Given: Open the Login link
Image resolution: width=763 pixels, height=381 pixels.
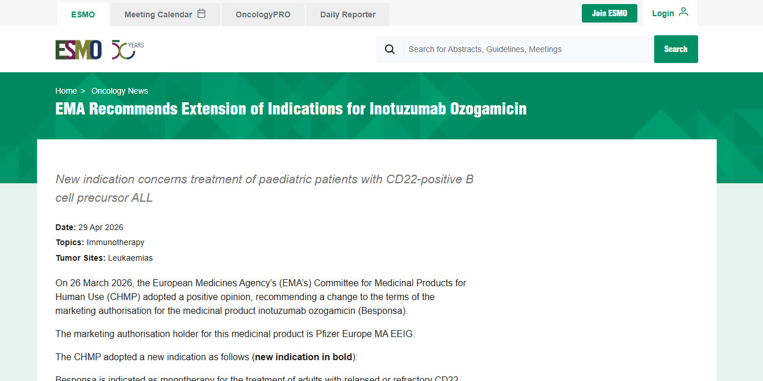Looking at the screenshot, I should coord(663,13).
